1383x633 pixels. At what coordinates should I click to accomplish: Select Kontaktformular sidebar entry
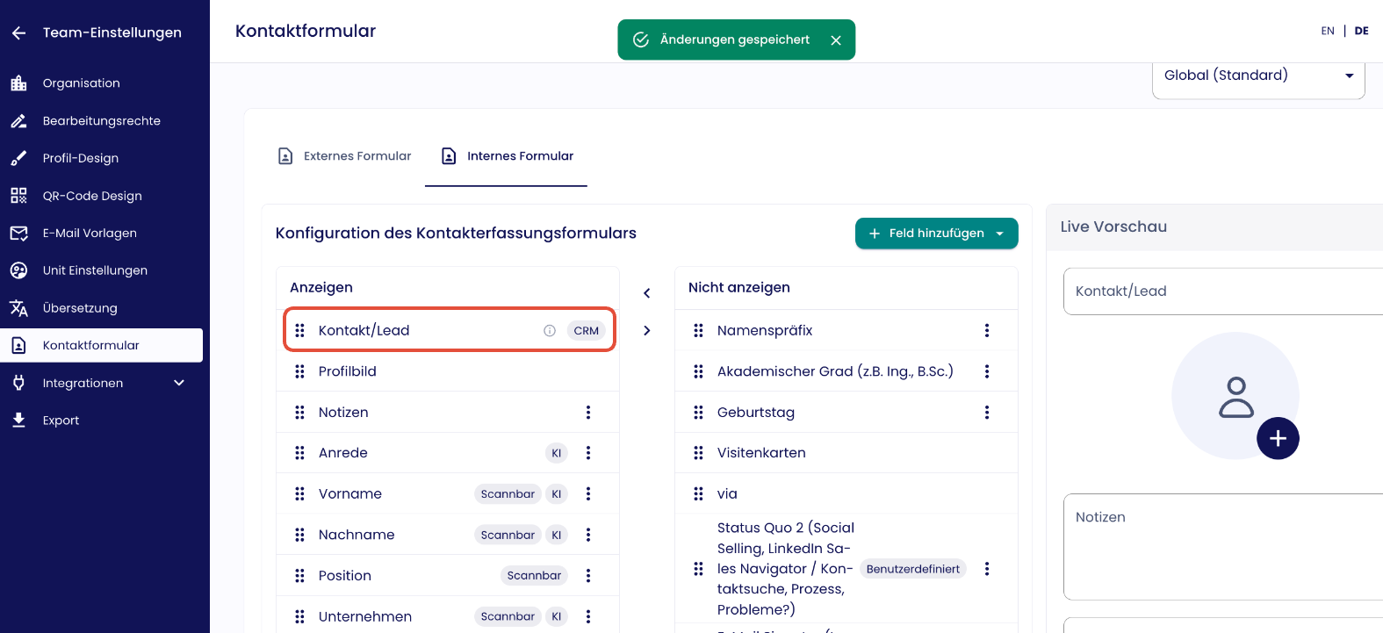click(x=101, y=345)
